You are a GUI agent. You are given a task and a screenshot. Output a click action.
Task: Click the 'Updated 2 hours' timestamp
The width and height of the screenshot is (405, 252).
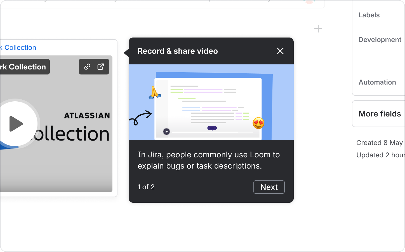381,155
